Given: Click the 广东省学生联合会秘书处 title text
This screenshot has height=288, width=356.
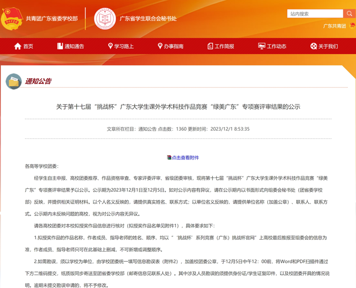Looking at the screenshot, I should point(148,18).
